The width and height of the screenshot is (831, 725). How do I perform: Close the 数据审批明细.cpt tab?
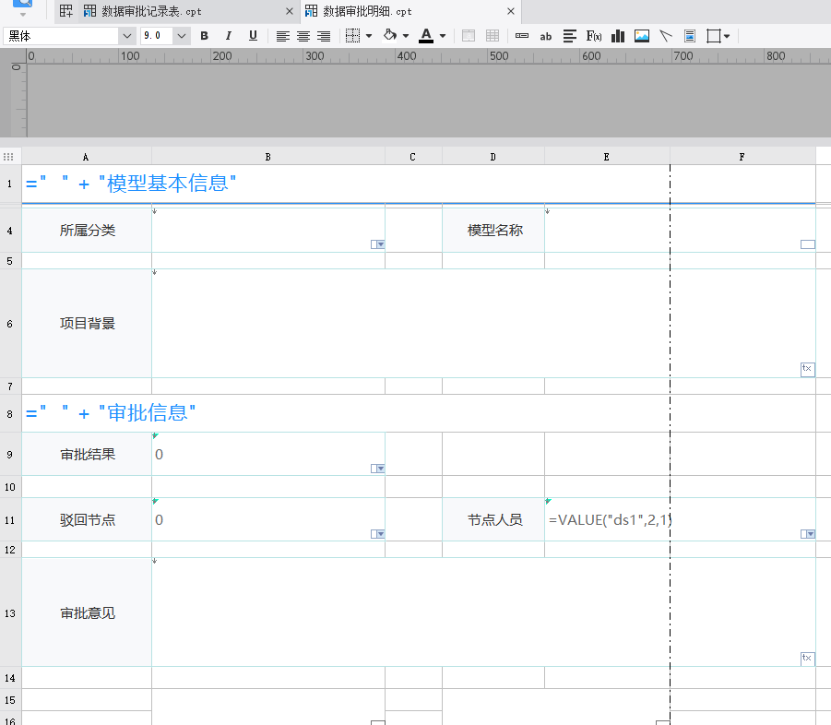(511, 11)
